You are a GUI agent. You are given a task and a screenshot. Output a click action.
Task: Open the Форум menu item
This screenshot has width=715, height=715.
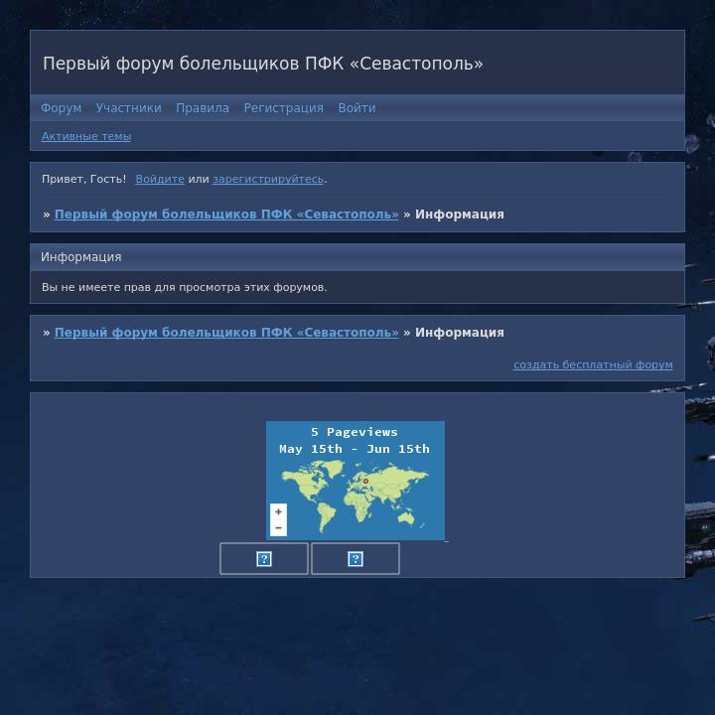pos(62,108)
